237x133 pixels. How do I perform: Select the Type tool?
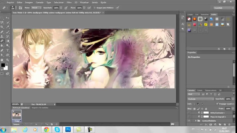click(8, 51)
